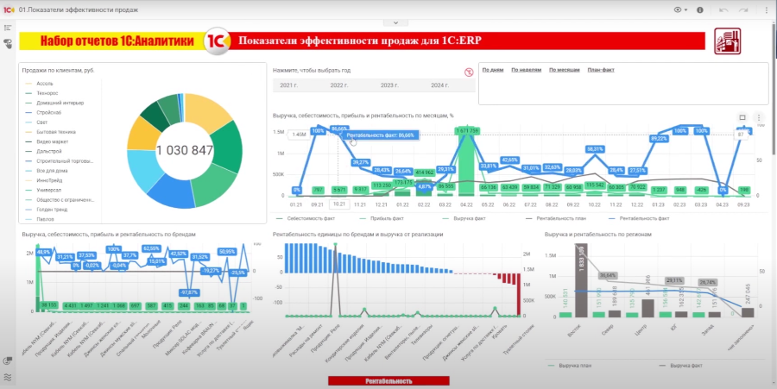
Task: Toggle Выручка факт in regions chart legend
Action: coord(680,366)
